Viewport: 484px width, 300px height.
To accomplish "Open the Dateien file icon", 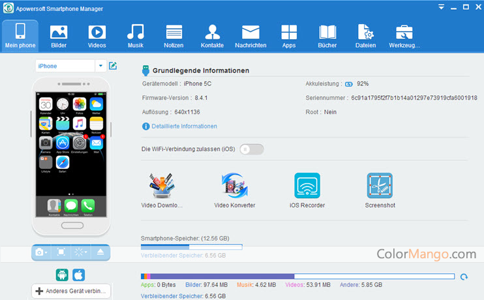I will click(366, 32).
